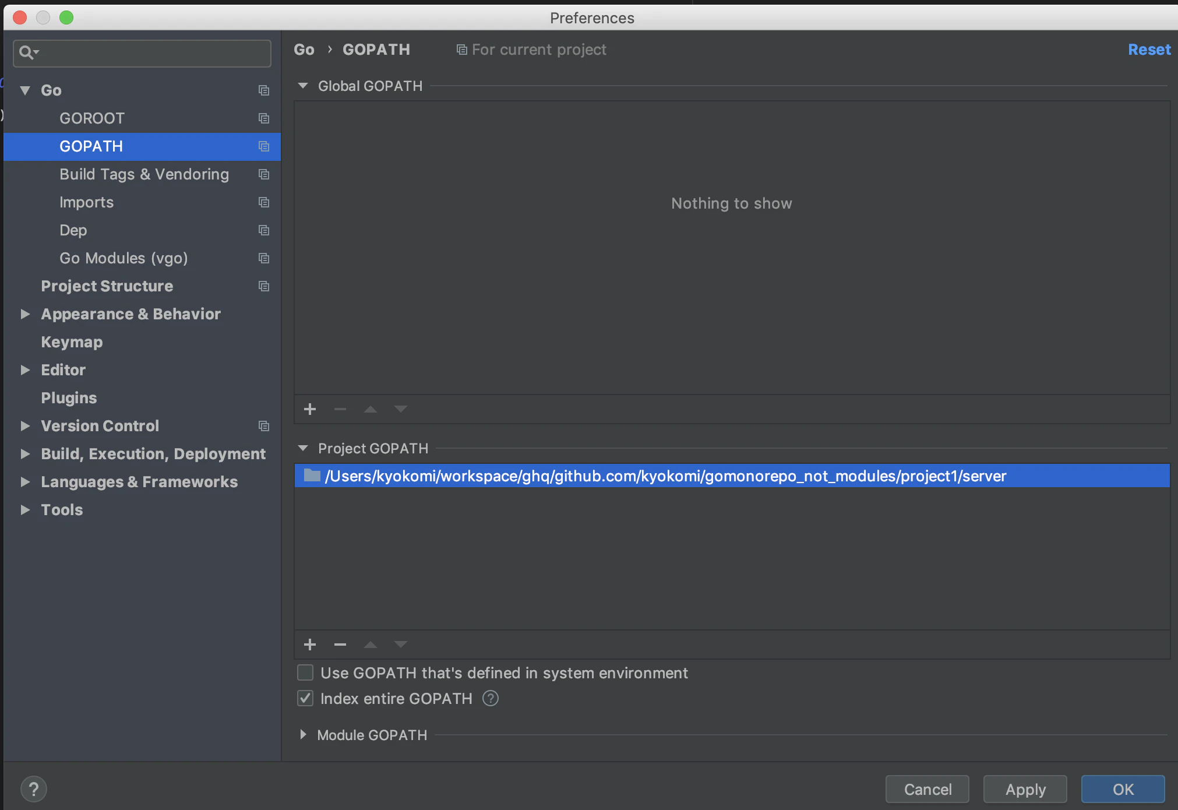Add a new Global GOPATH entry
This screenshot has width=1178, height=810.
pos(310,409)
